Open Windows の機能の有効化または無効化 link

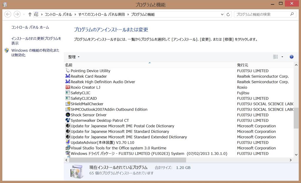coord(35,52)
